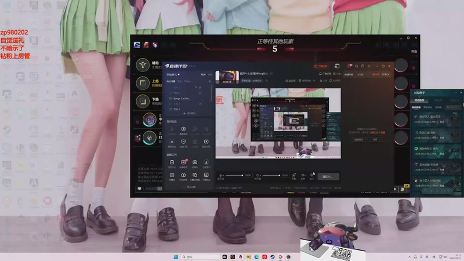464x261 pixels.
Task: Open settings gear icon in bottom bar
Action: [311, 176]
